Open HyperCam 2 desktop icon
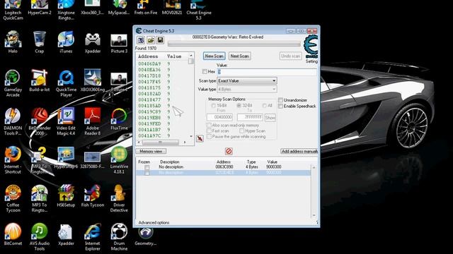 point(40,8)
